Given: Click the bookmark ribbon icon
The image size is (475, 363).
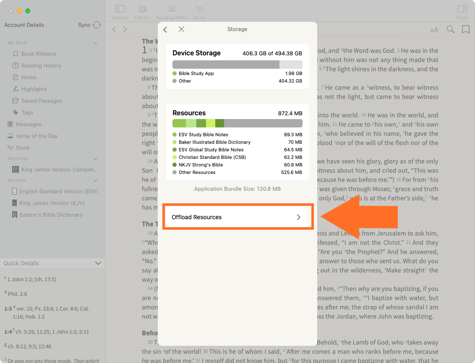Looking at the screenshot, I should click(x=465, y=29).
